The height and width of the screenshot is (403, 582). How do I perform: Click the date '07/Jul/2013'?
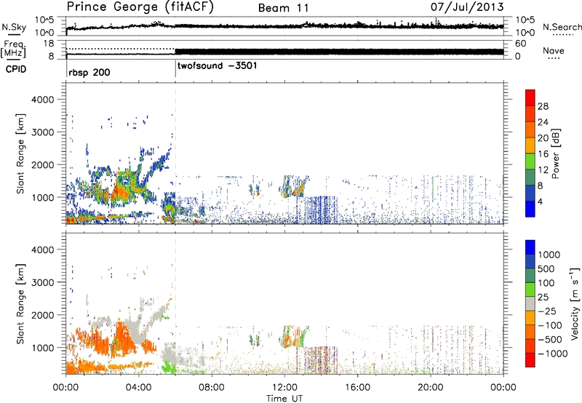tap(467, 7)
